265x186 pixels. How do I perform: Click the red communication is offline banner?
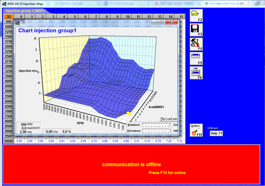132,164
